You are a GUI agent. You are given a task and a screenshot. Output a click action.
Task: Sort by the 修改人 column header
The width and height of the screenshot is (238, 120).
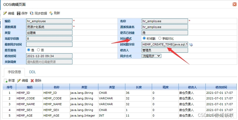click(x=192, y=87)
